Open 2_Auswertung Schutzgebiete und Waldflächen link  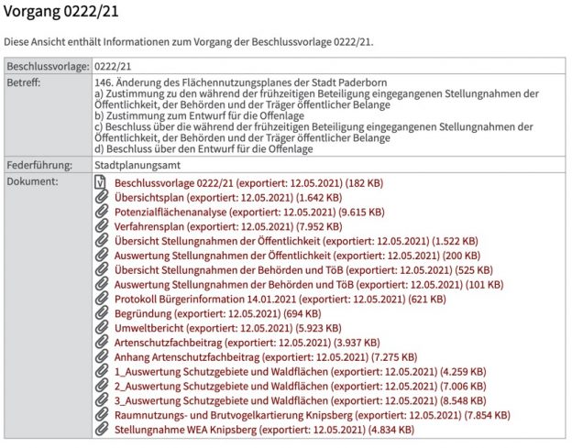point(301,387)
